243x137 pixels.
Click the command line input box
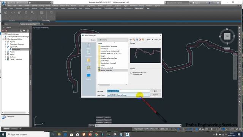tap(138, 125)
